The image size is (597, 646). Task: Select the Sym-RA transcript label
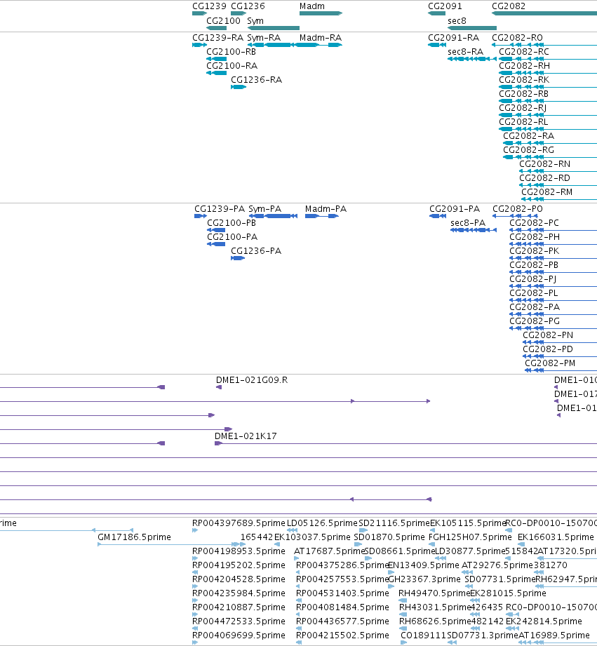264,37
